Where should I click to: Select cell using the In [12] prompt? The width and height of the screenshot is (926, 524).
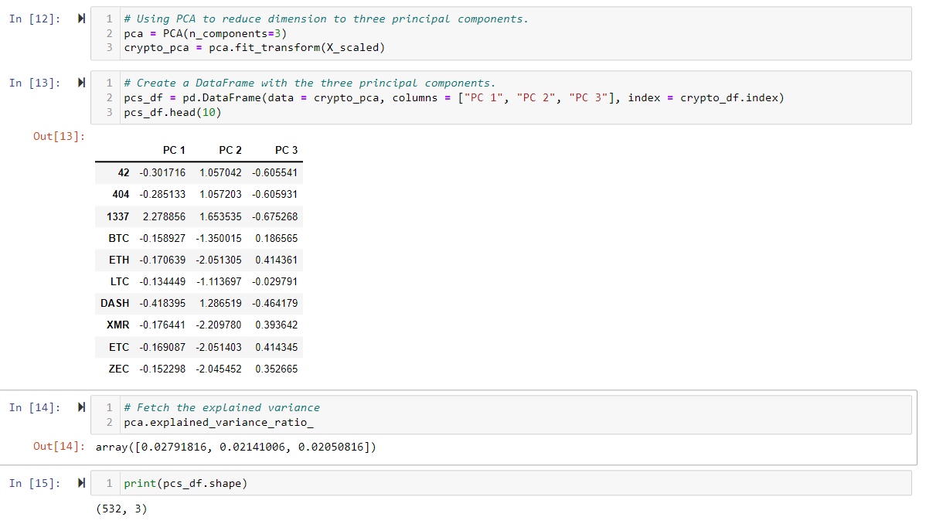[x=35, y=19]
